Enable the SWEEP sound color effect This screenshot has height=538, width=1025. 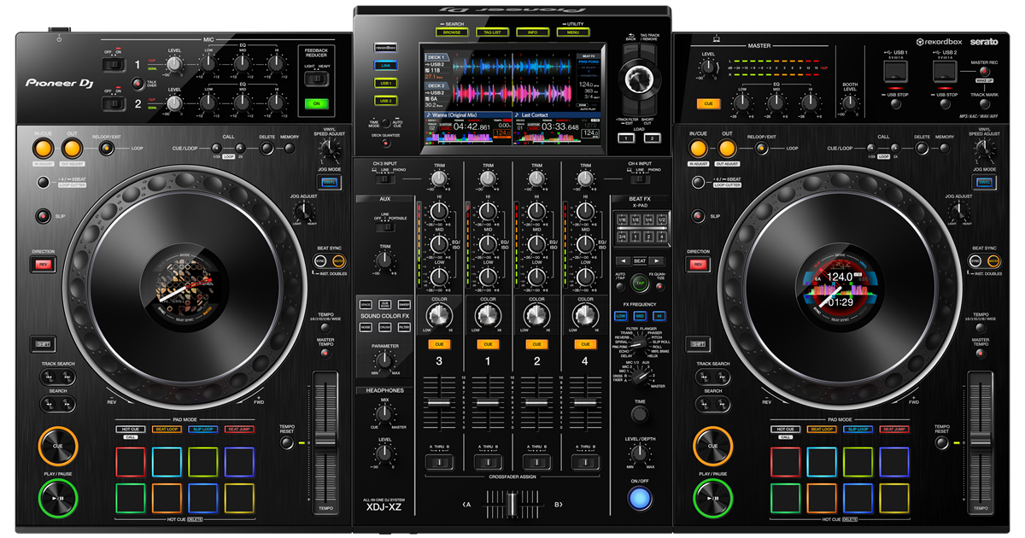pyautogui.click(x=403, y=304)
